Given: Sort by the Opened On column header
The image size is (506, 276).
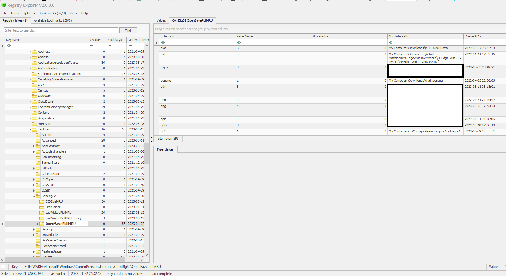Looking at the screenshot, I should coord(484,36).
